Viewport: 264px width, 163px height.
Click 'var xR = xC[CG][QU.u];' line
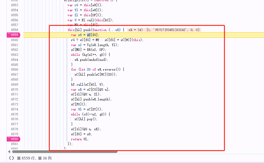[x=90, y=89]
